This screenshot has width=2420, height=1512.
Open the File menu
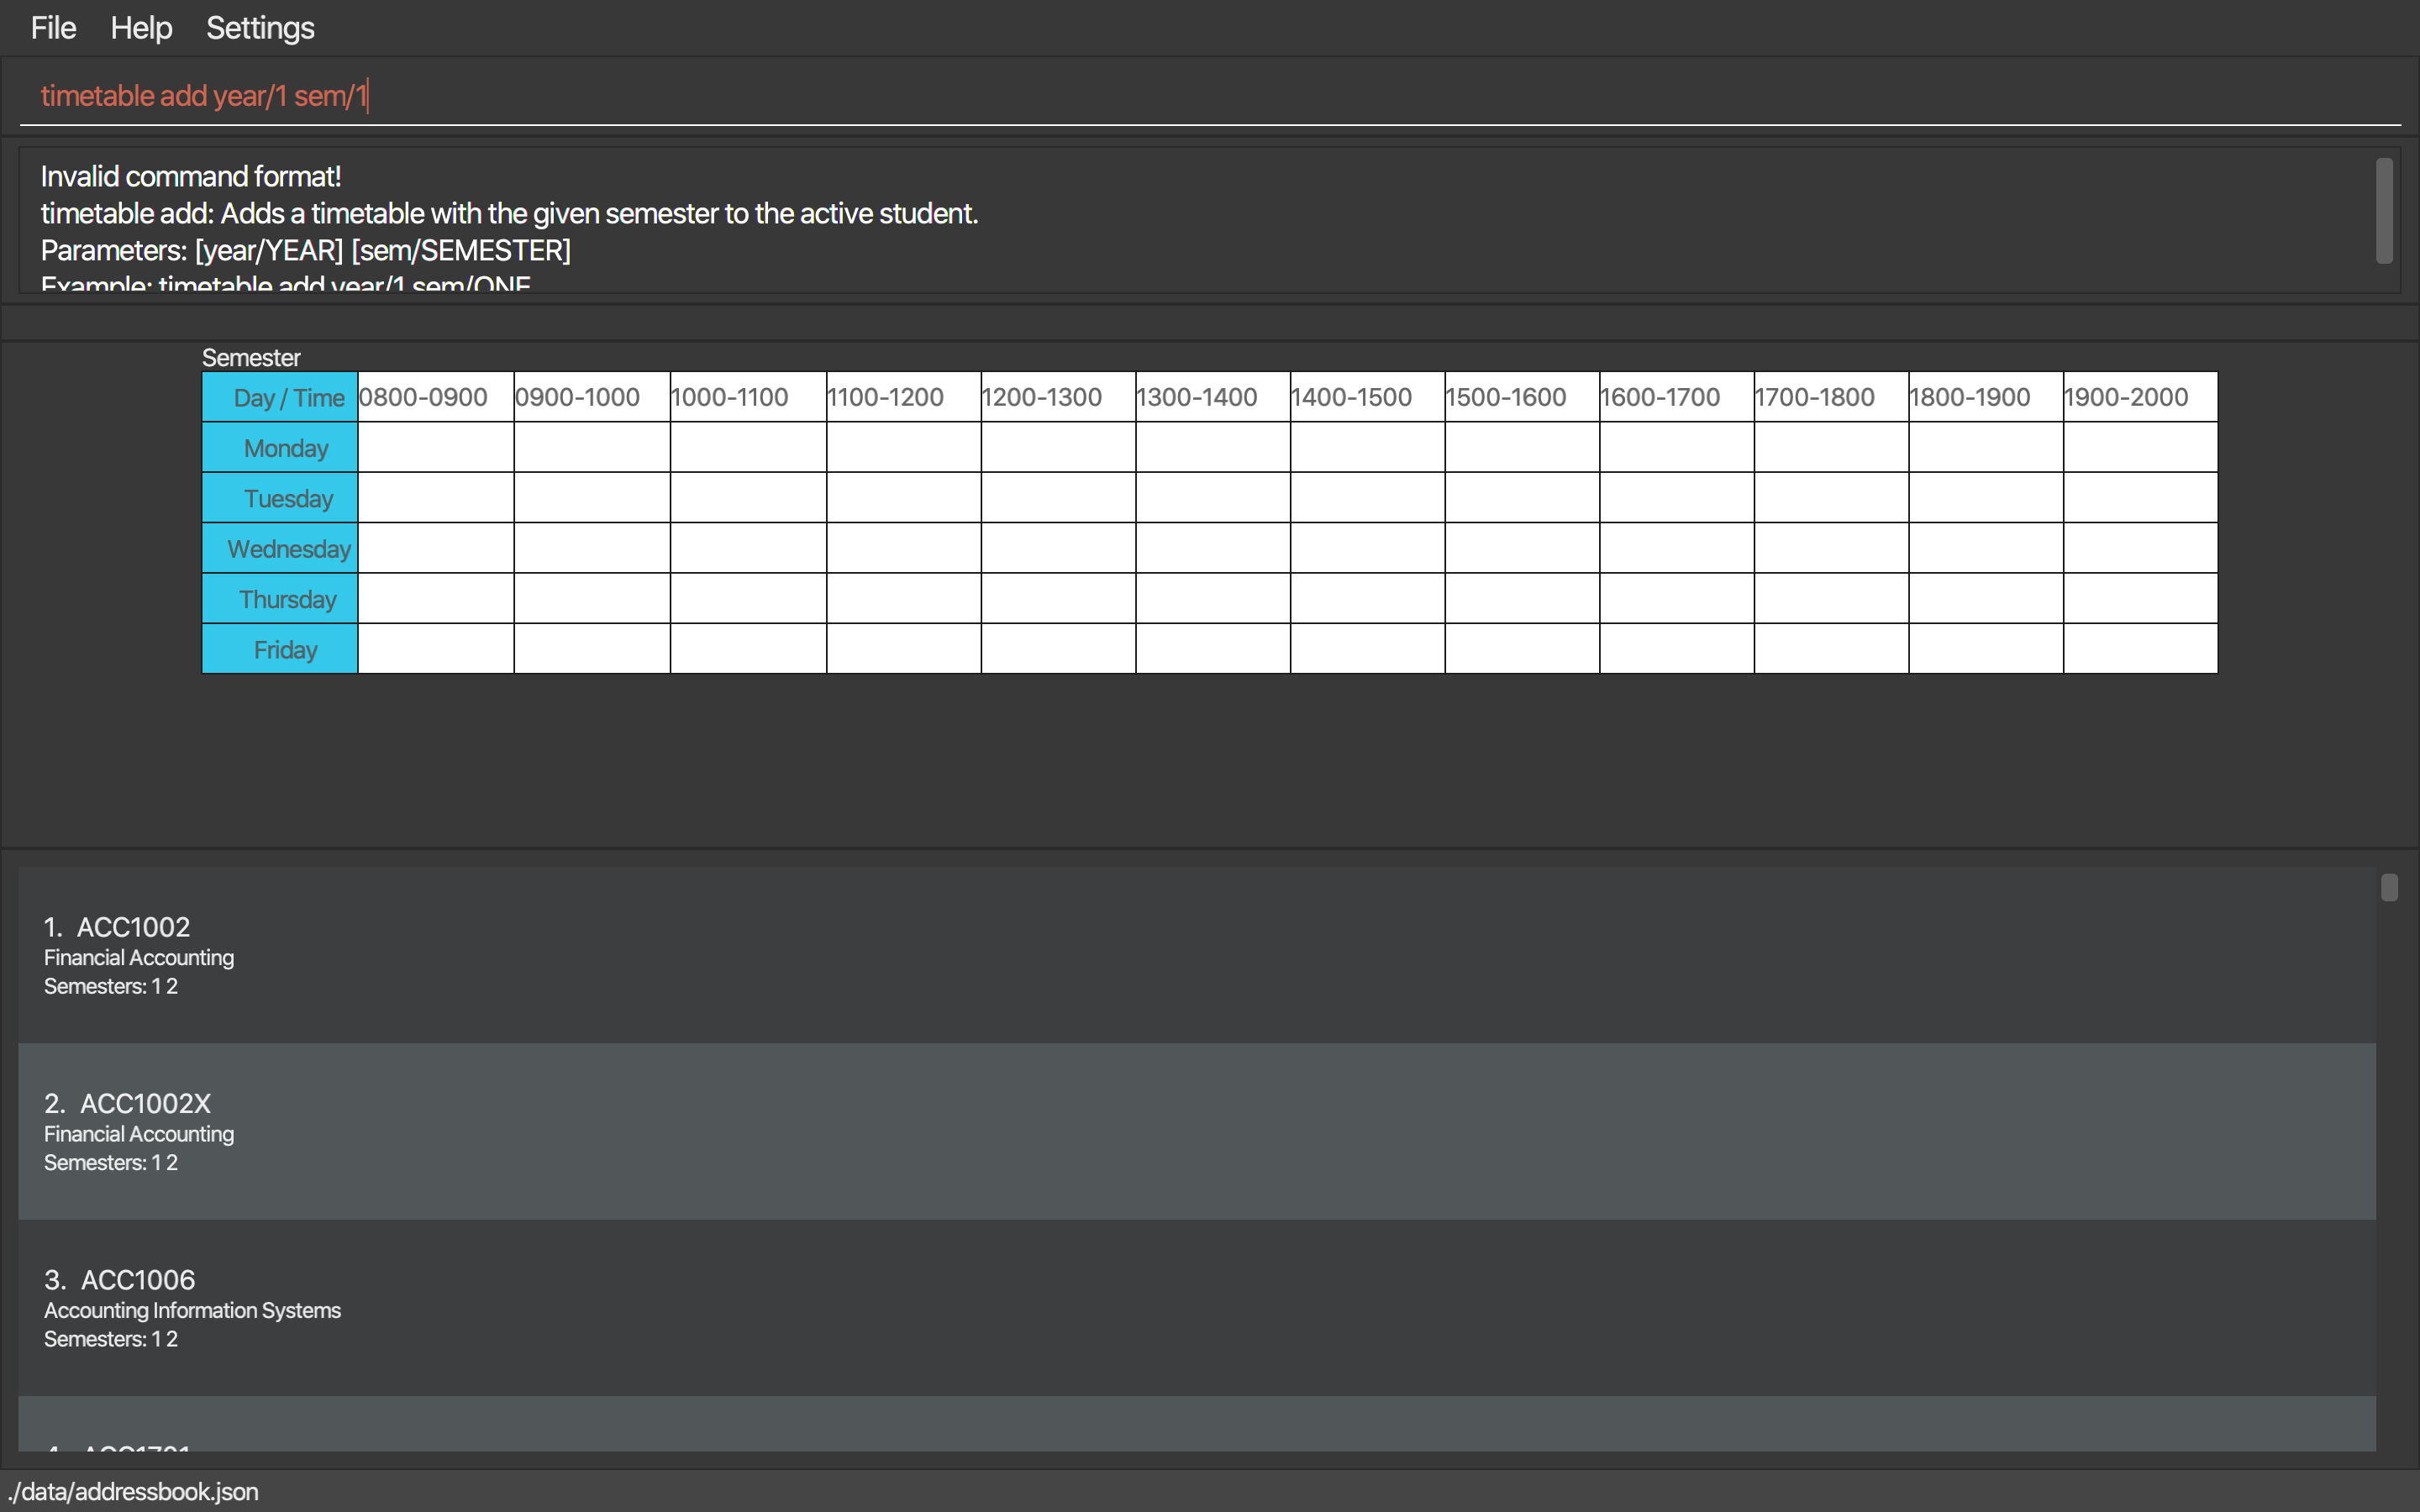(53, 28)
